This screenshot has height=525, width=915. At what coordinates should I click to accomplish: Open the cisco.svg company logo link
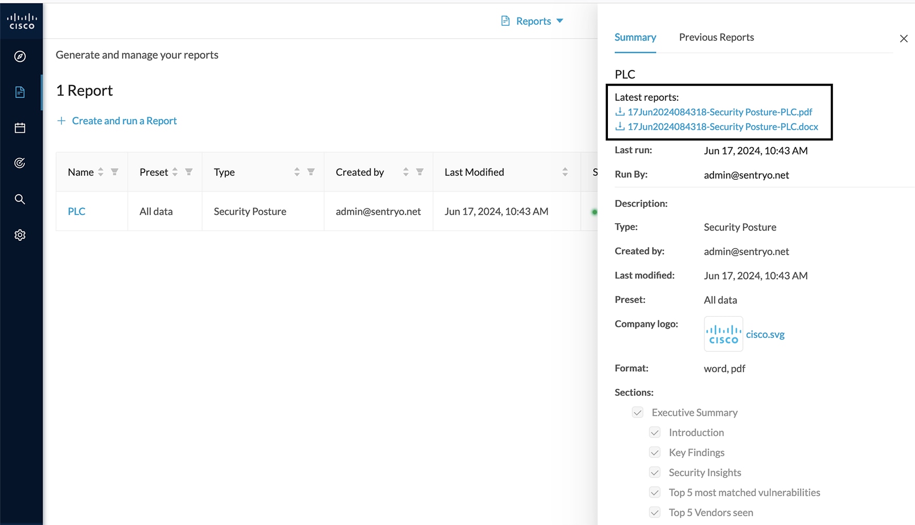(x=765, y=334)
